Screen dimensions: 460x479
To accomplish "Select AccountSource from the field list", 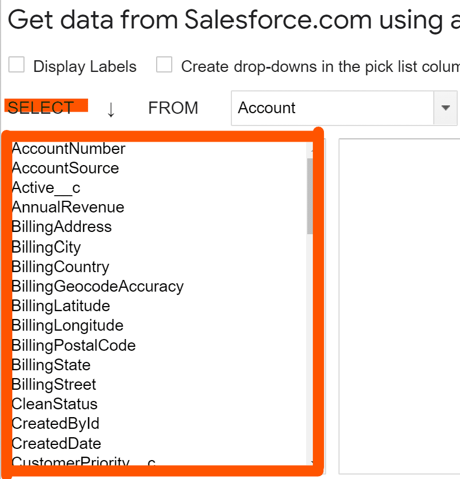I will click(x=65, y=168).
